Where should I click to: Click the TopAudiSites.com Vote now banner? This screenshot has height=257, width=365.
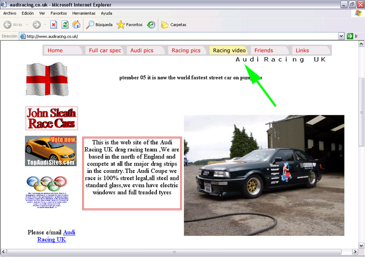click(51, 151)
